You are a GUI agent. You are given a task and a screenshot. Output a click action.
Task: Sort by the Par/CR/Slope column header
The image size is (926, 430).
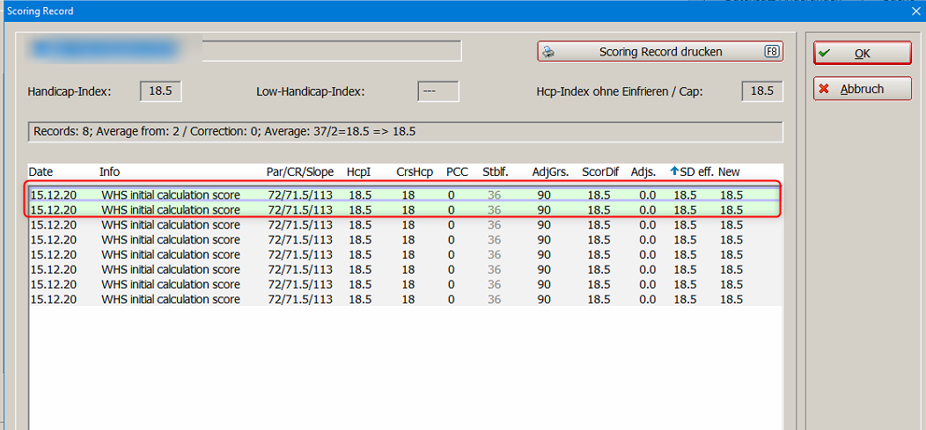(x=300, y=172)
